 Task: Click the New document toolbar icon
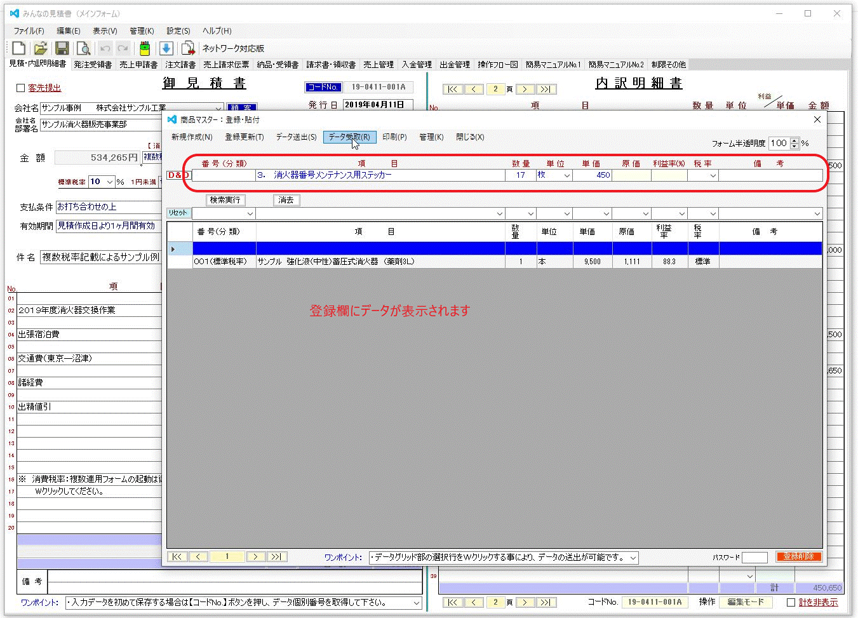[x=19, y=48]
